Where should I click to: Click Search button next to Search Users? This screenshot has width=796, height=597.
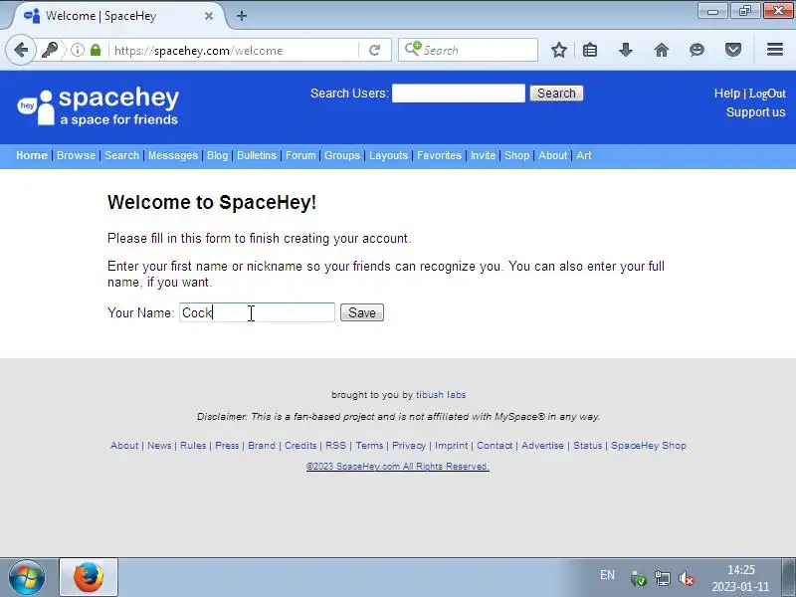click(556, 94)
